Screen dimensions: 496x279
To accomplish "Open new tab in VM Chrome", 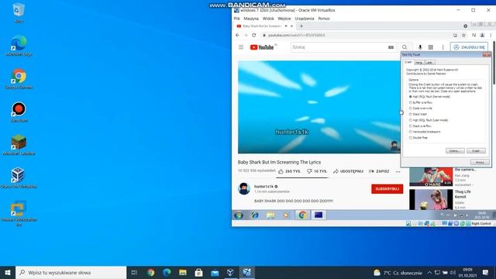I will pyautogui.click(x=301, y=26).
